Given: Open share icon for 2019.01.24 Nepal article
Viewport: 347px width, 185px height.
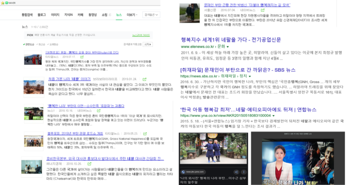Looking at the screenshot, I should pyautogui.click(x=144, y=79).
